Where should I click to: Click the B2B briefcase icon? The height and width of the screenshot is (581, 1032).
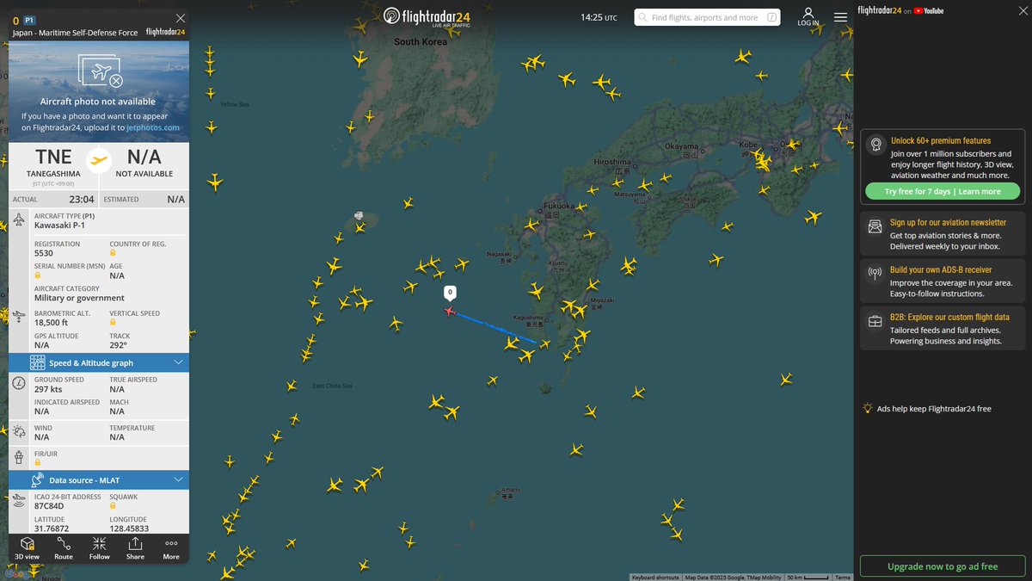point(875,322)
